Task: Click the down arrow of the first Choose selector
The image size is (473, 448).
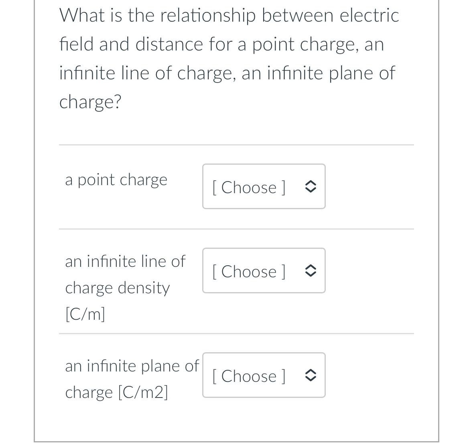Action: click(x=311, y=191)
